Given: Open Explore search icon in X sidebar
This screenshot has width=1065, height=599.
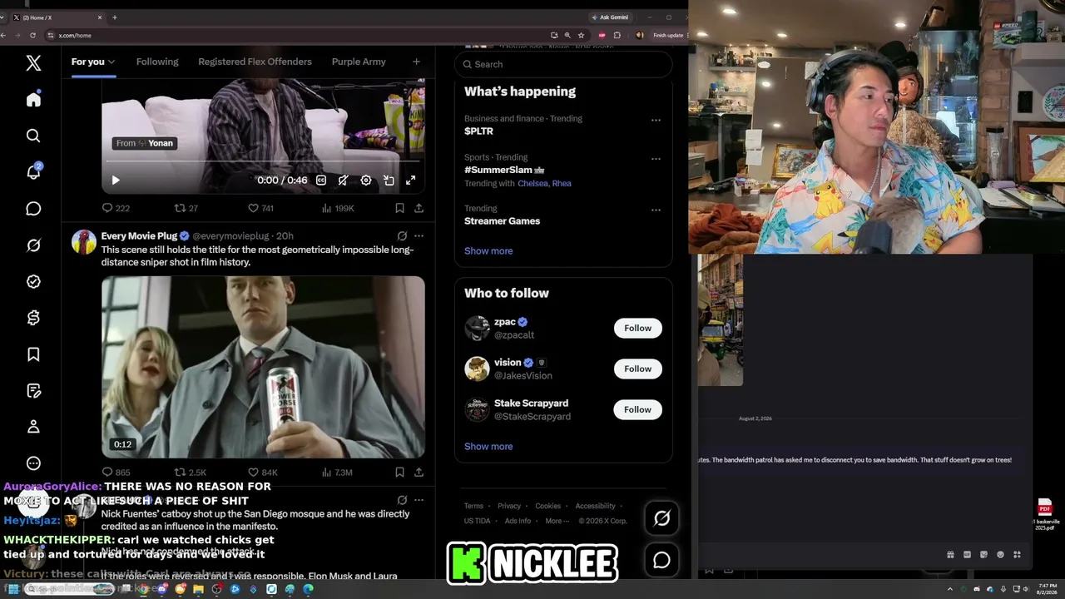Looking at the screenshot, I should (33, 136).
